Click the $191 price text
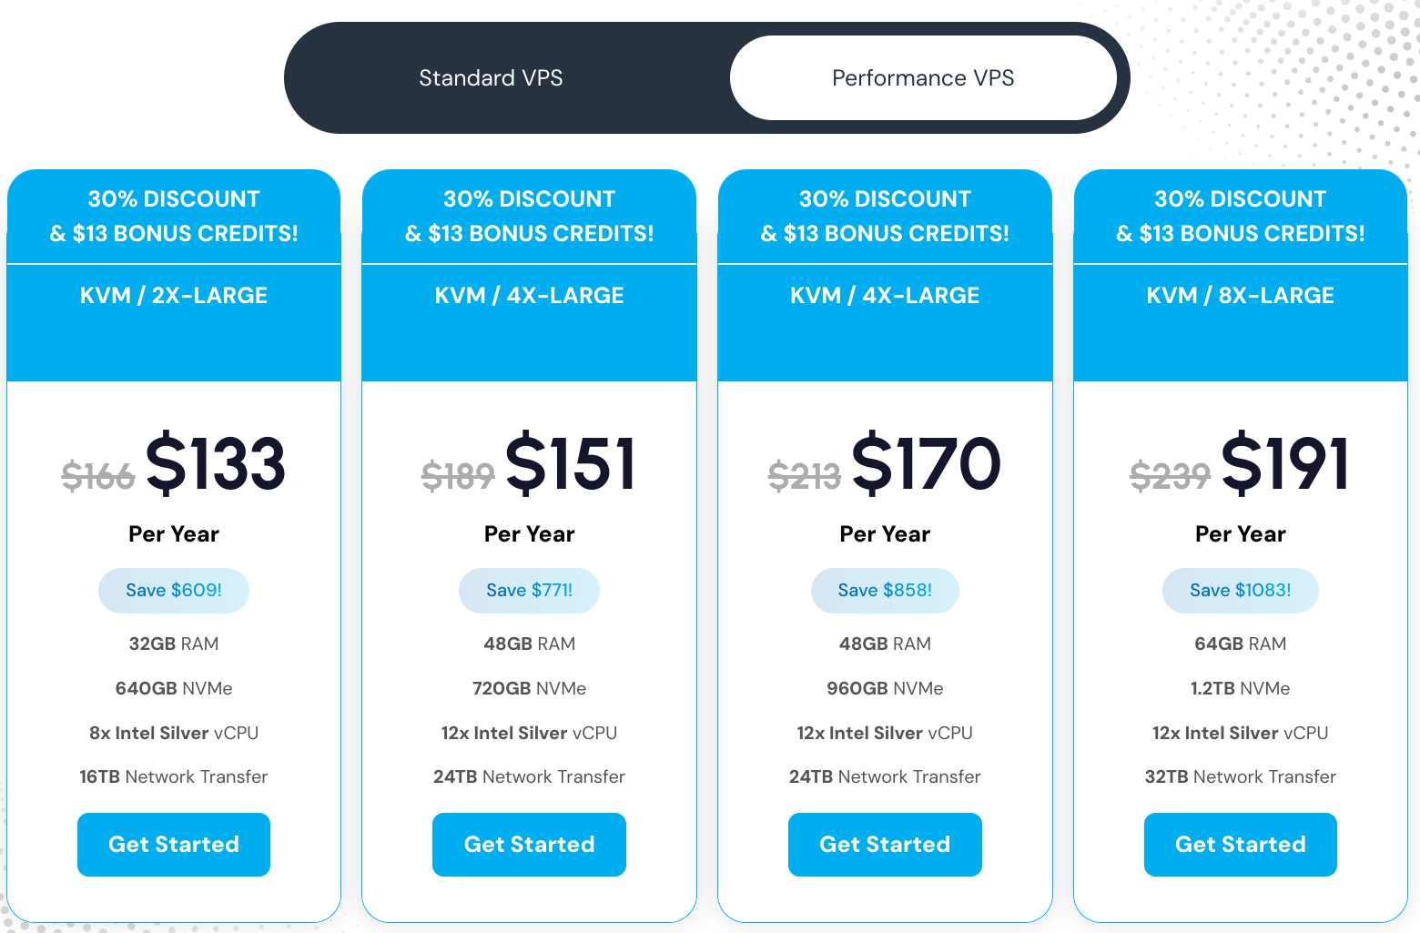Screen dimensions: 1420x933 (1284, 464)
